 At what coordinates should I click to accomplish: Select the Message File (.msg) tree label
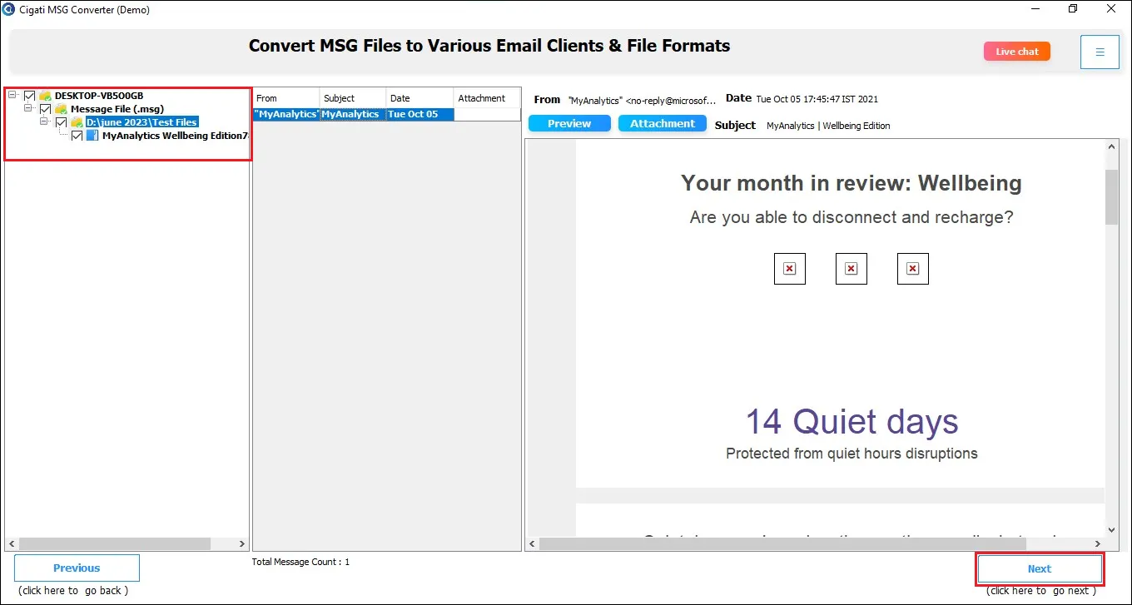click(117, 109)
